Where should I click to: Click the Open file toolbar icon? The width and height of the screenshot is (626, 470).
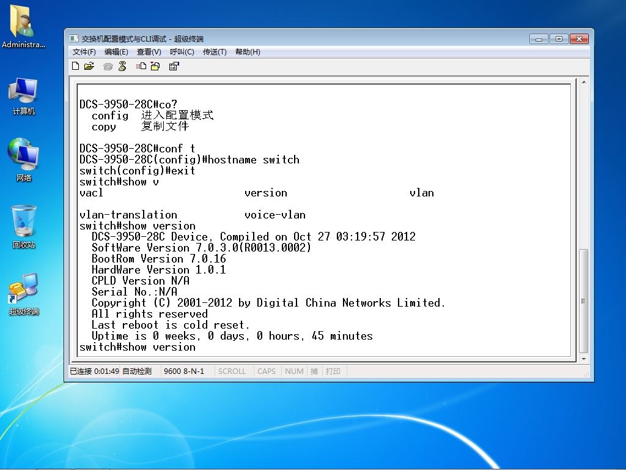click(89, 66)
